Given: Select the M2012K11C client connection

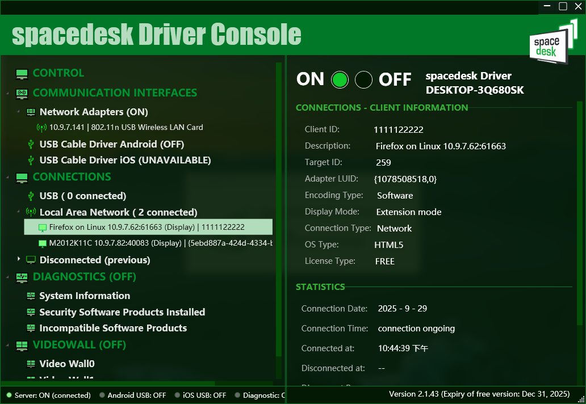Looking at the screenshot, I should coord(153,244).
